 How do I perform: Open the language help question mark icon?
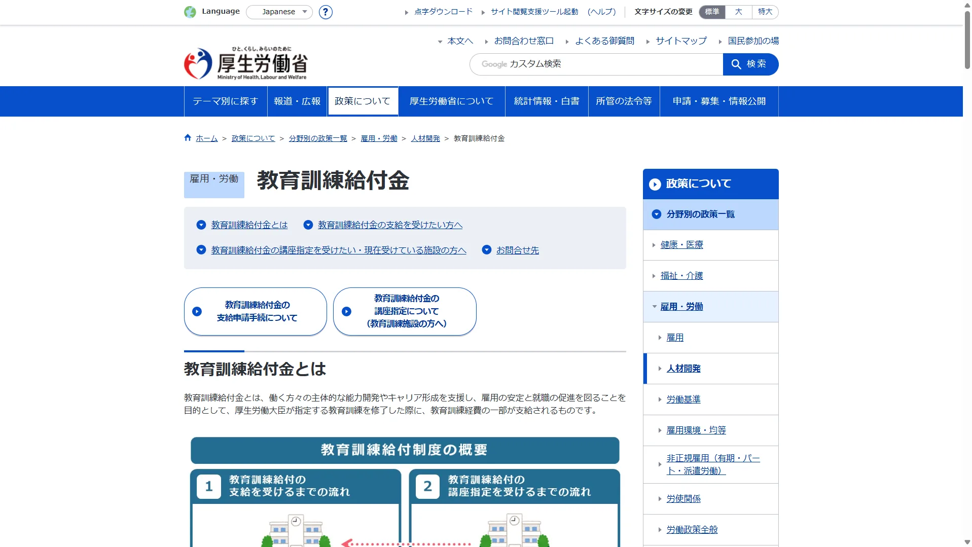[326, 12]
